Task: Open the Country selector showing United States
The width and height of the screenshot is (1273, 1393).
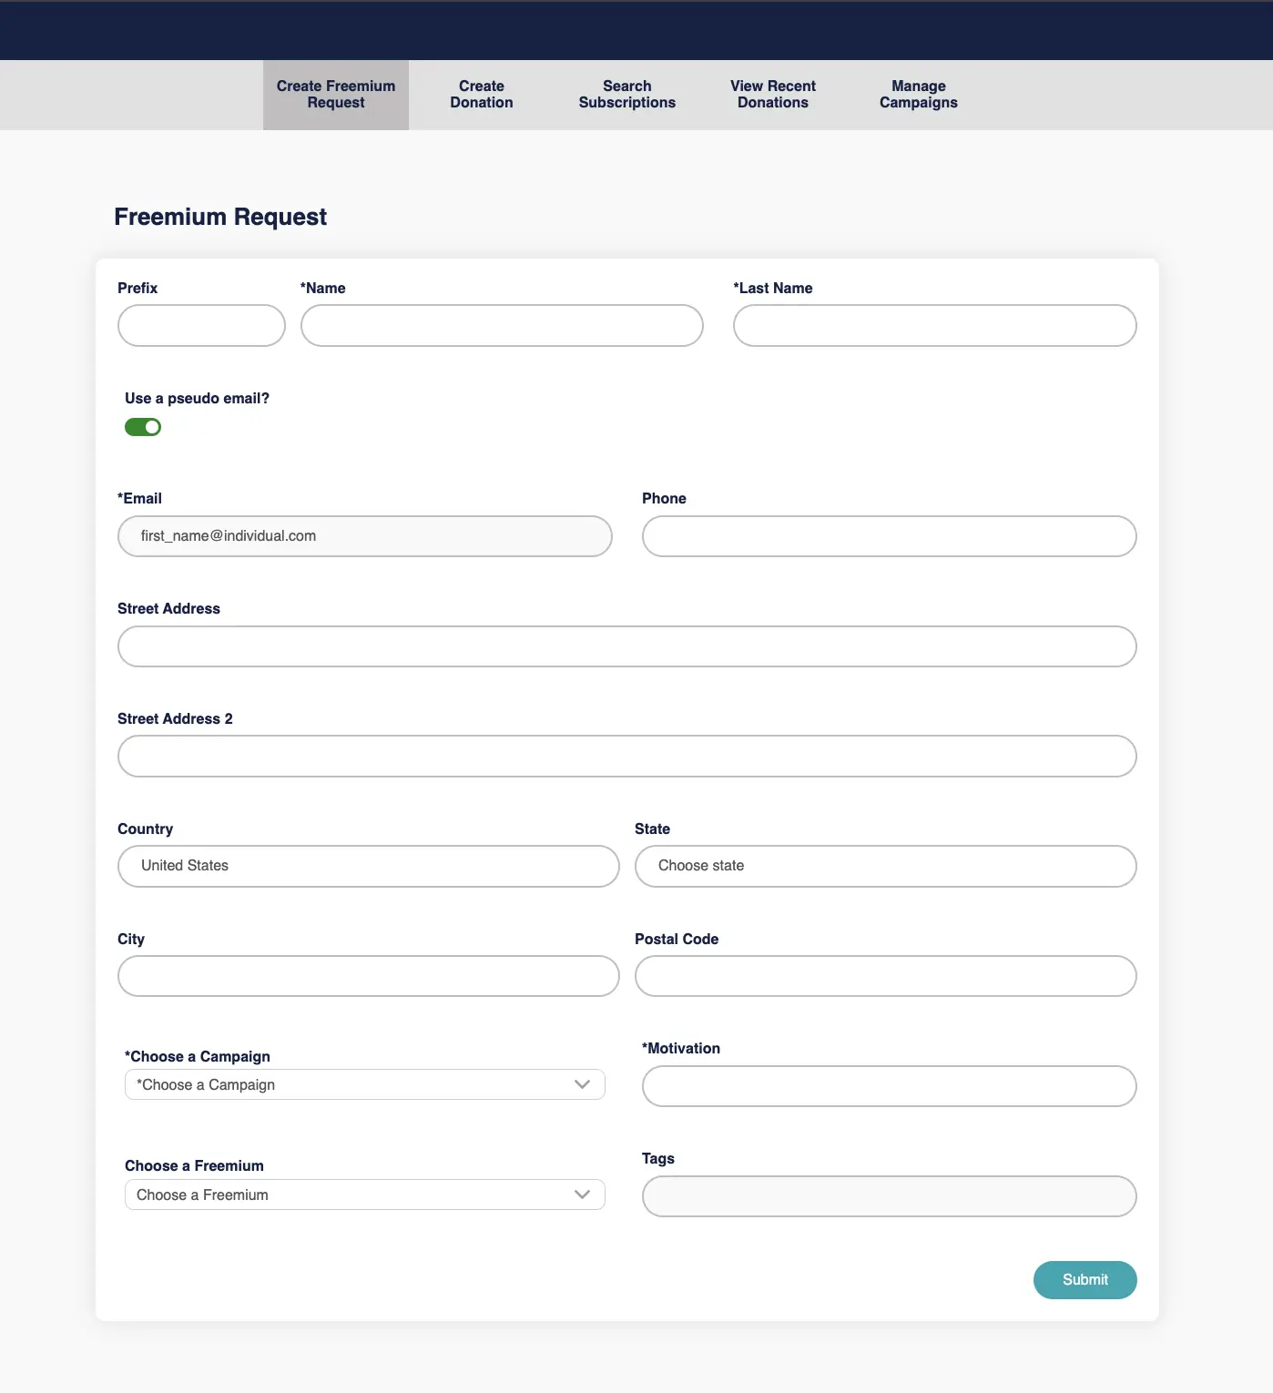Action: point(368,866)
